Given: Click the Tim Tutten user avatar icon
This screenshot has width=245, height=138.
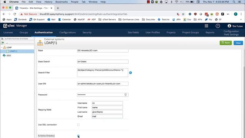Looking at the screenshot, I should [x=229, y=26].
